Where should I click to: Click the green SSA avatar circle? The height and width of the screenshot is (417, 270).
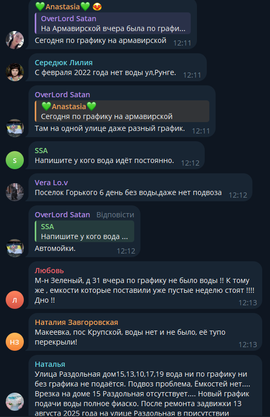click(x=15, y=160)
